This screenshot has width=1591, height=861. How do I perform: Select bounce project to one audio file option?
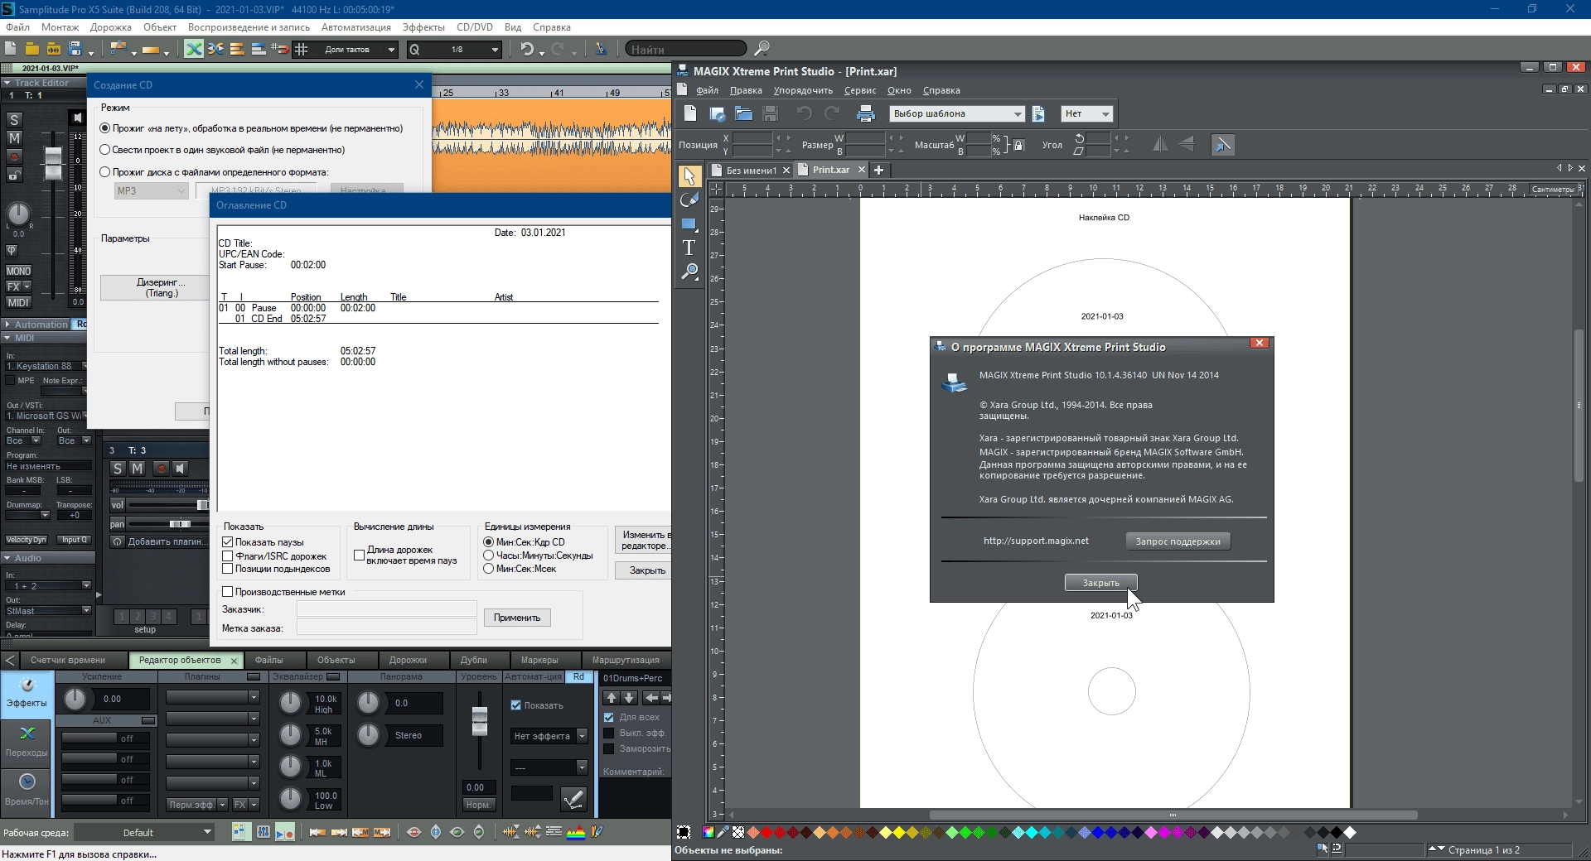pos(105,150)
